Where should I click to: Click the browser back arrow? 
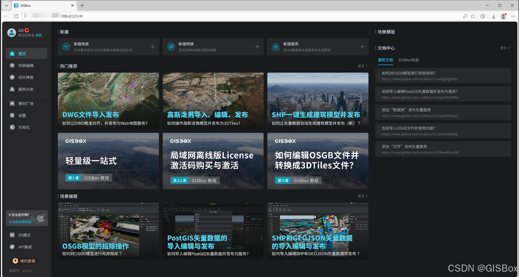(6, 16)
